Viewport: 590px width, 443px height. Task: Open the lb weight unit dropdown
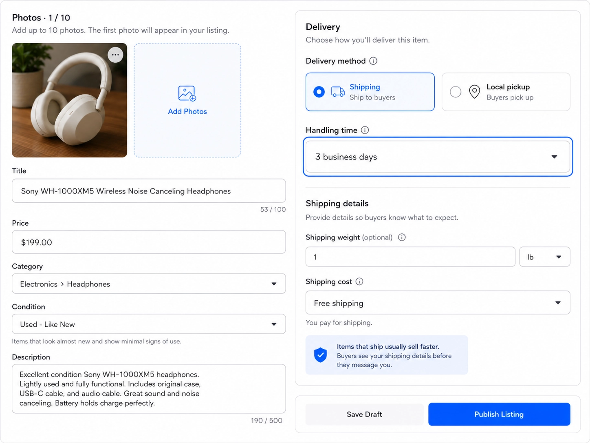click(544, 257)
